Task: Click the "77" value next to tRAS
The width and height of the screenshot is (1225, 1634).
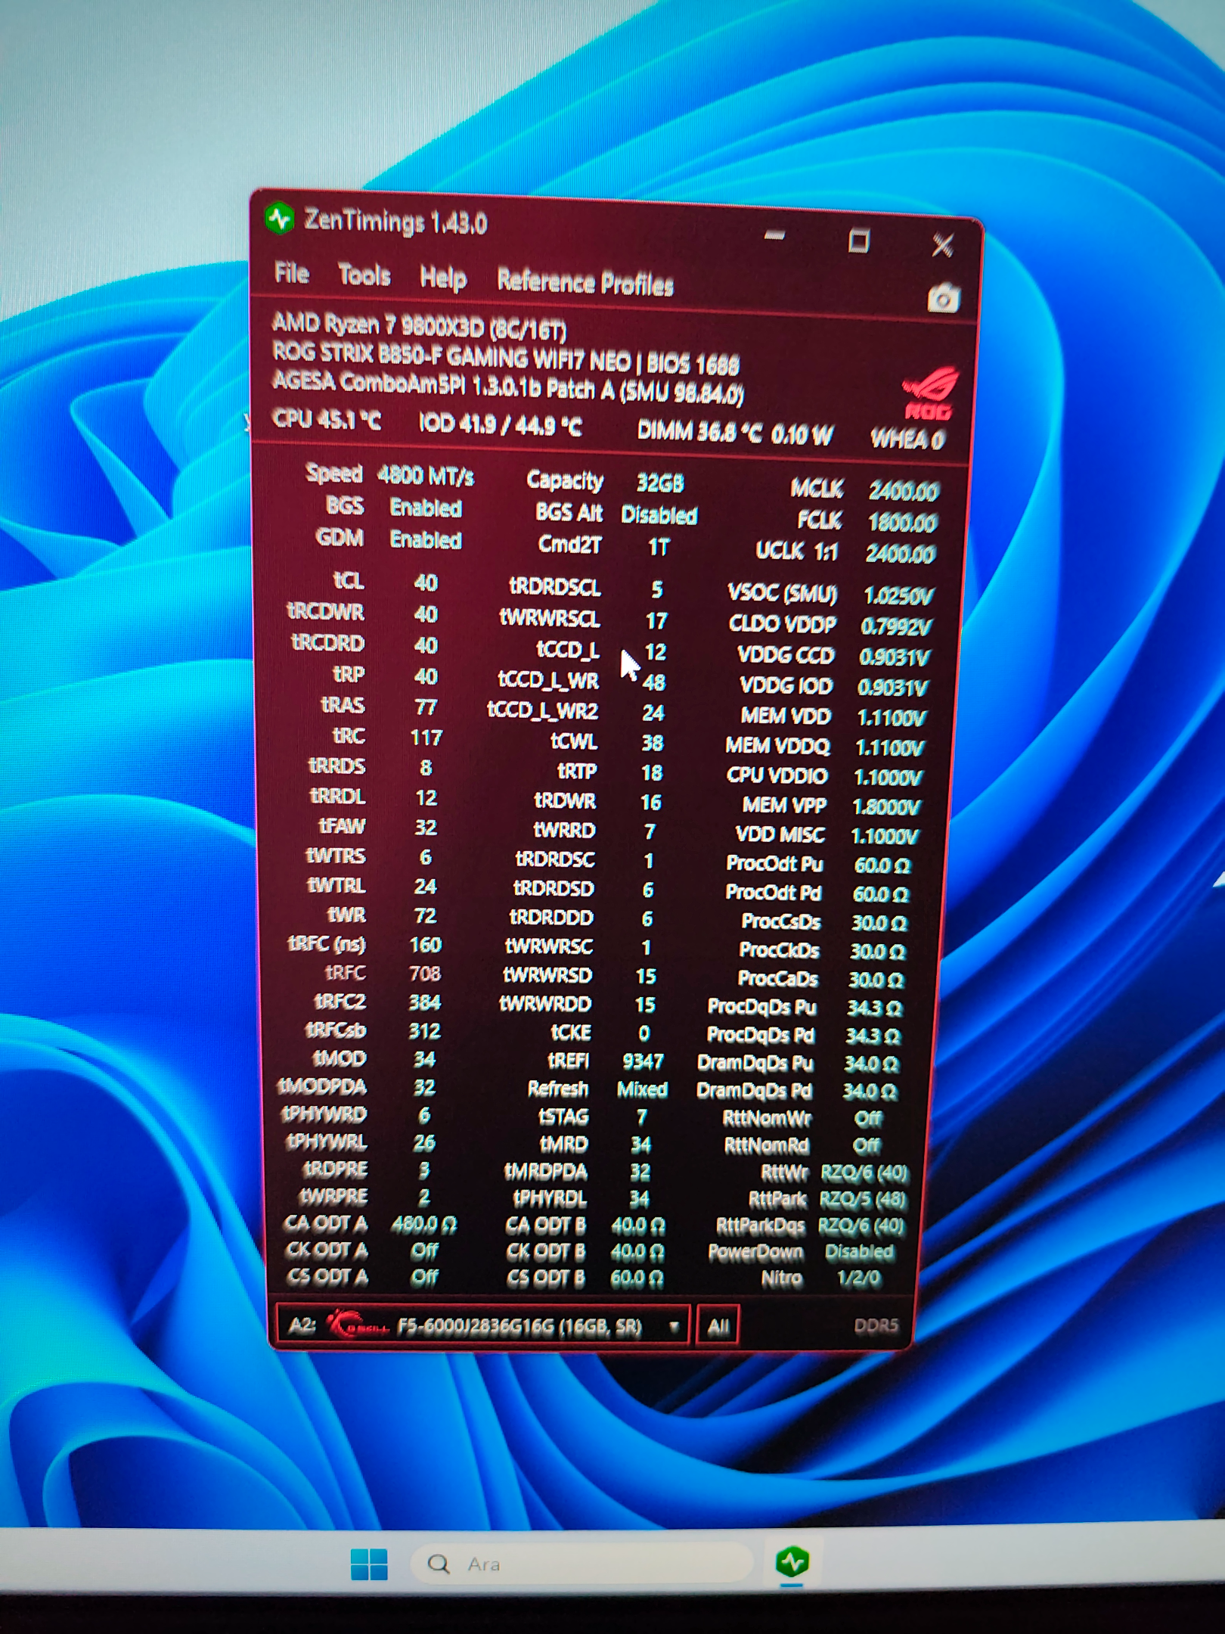Action: click(x=426, y=707)
